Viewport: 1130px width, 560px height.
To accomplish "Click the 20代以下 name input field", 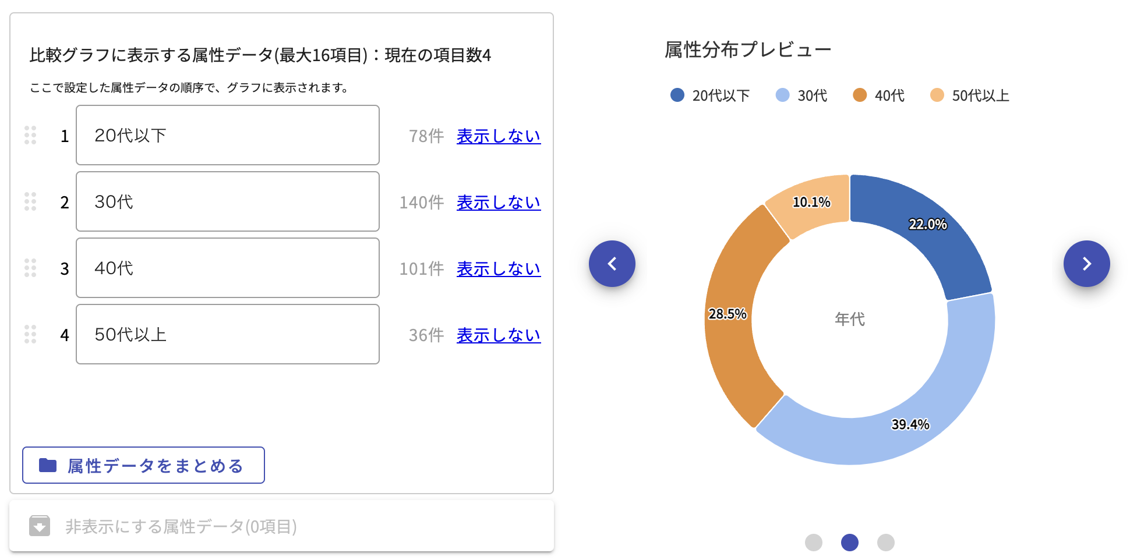I will [227, 135].
